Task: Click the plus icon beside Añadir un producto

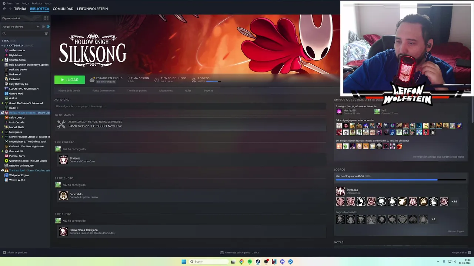Action: pos(4,253)
